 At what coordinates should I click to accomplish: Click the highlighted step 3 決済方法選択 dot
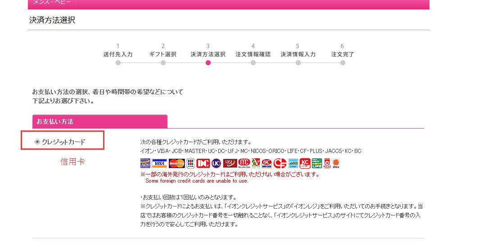pyautogui.click(x=208, y=63)
